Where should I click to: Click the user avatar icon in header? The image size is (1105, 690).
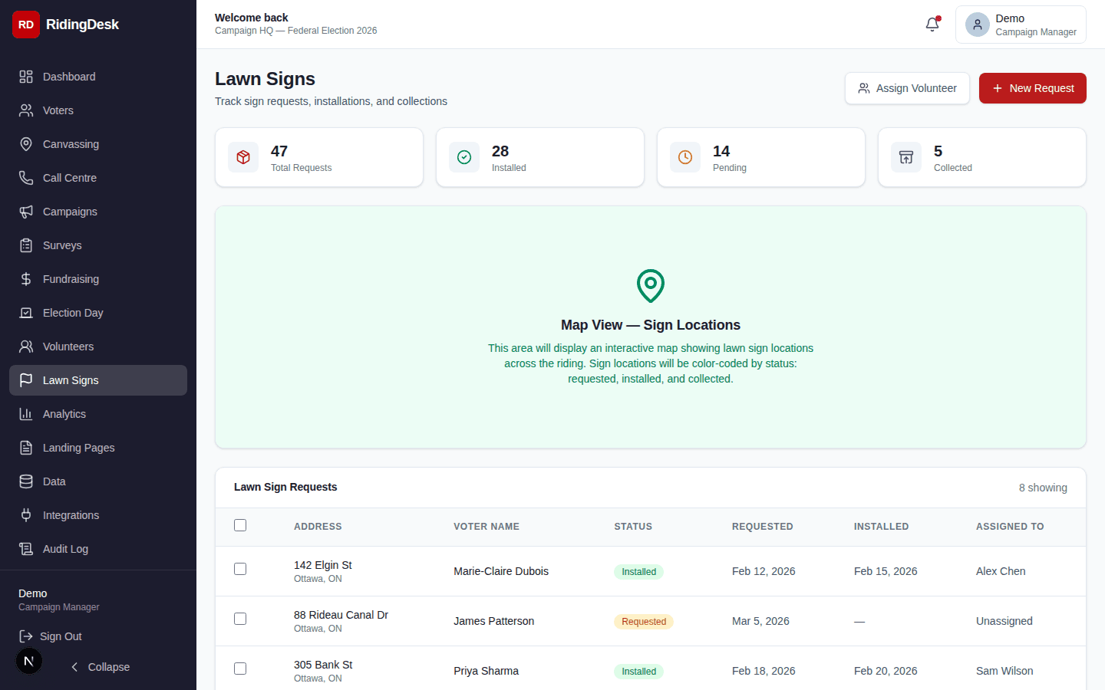click(977, 25)
